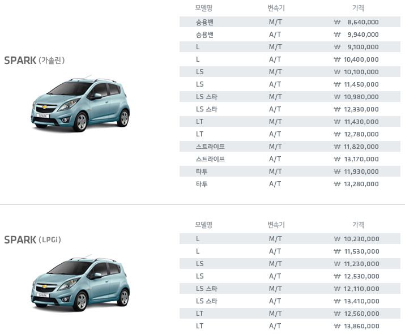Select the price ₩ 13,170,000

356,159
